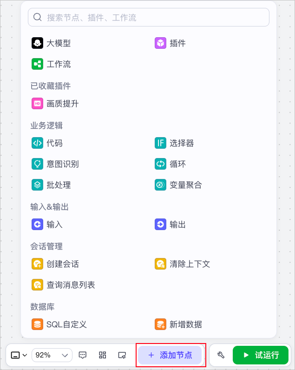295x370 pixels.
Task: Add the 创建会话 node
Action: click(55, 264)
